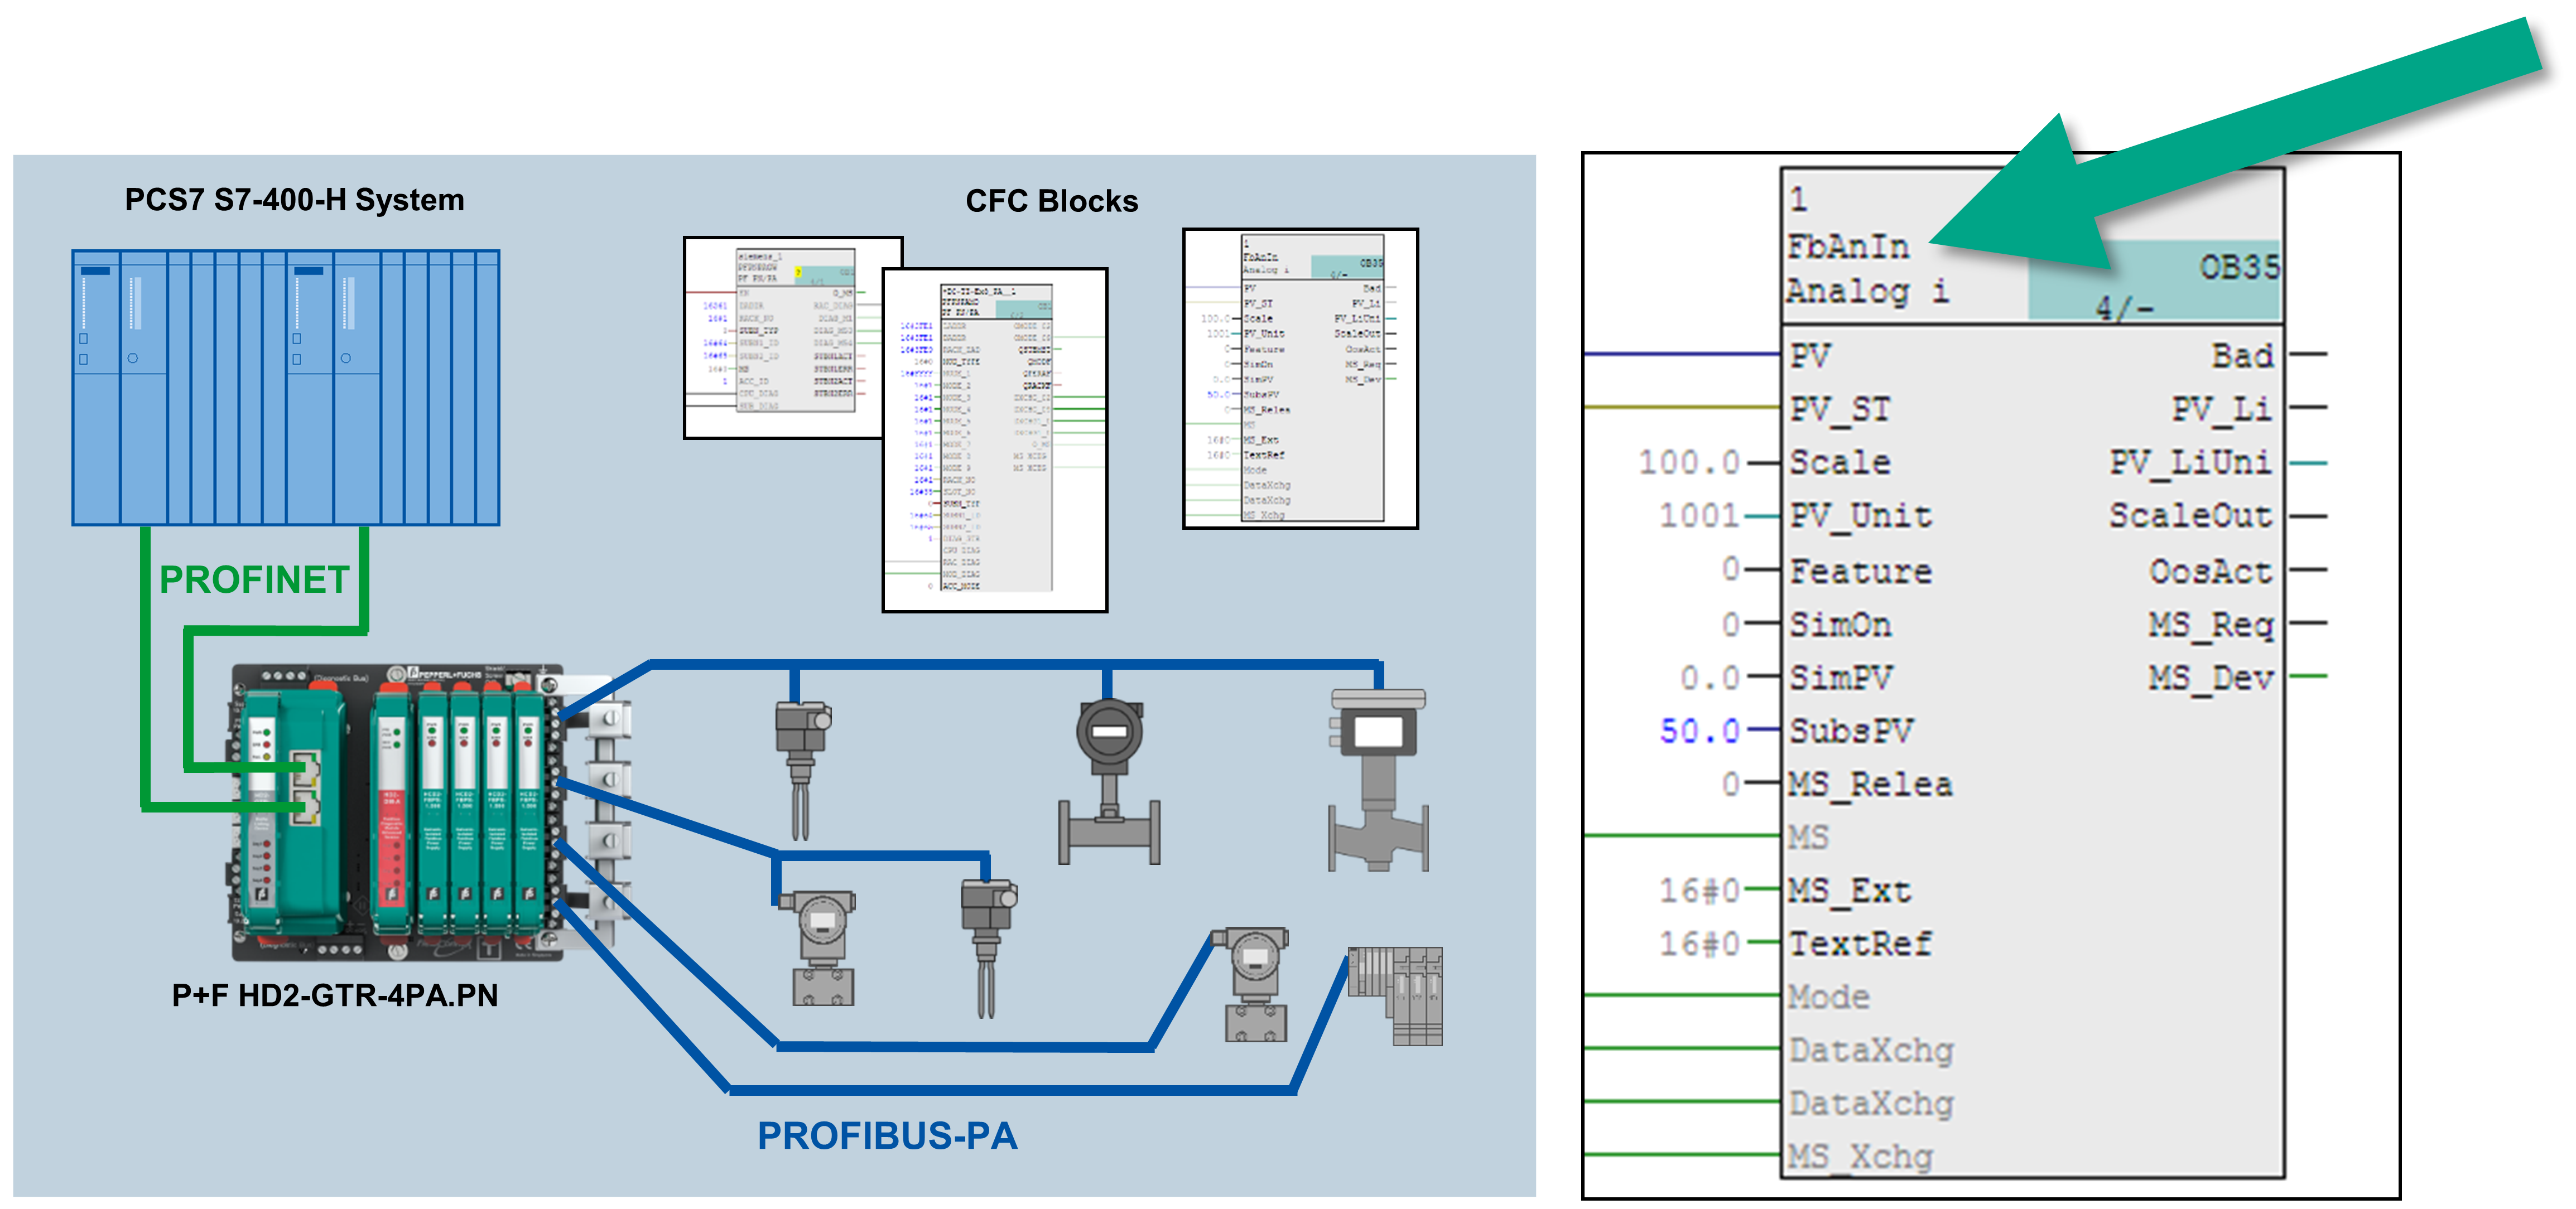Open the middle tall CFC block thumbnail
The width and height of the screenshot is (2576, 1209).
[x=994, y=439]
